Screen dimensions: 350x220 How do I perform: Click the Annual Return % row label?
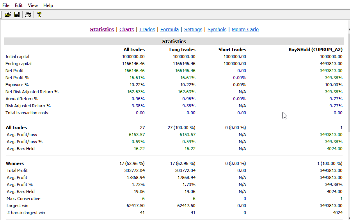22,99
